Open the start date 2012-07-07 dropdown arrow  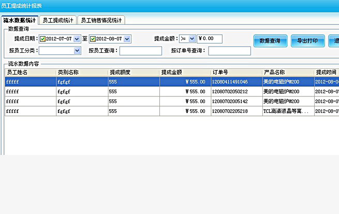[x=77, y=39]
